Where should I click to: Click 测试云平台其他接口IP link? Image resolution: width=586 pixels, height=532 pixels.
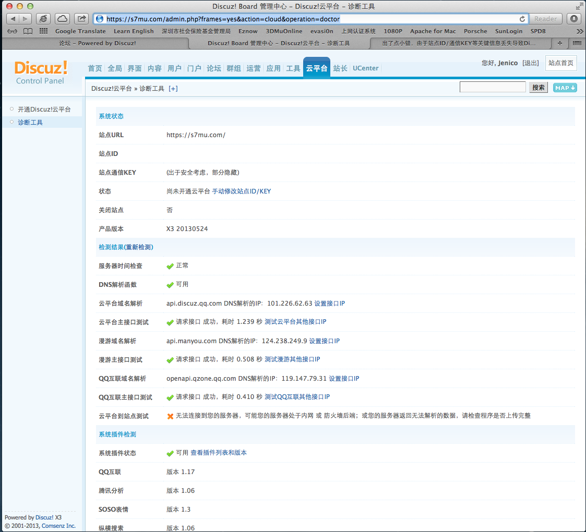pos(295,322)
